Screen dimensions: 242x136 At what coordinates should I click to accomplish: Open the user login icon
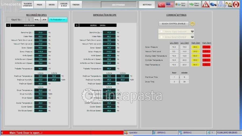click(228, 5)
